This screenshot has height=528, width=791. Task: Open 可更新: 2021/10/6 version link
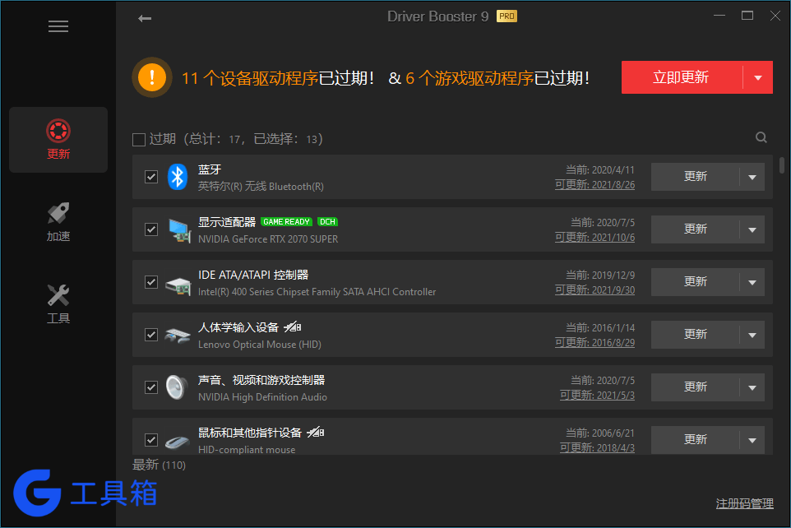coord(594,237)
